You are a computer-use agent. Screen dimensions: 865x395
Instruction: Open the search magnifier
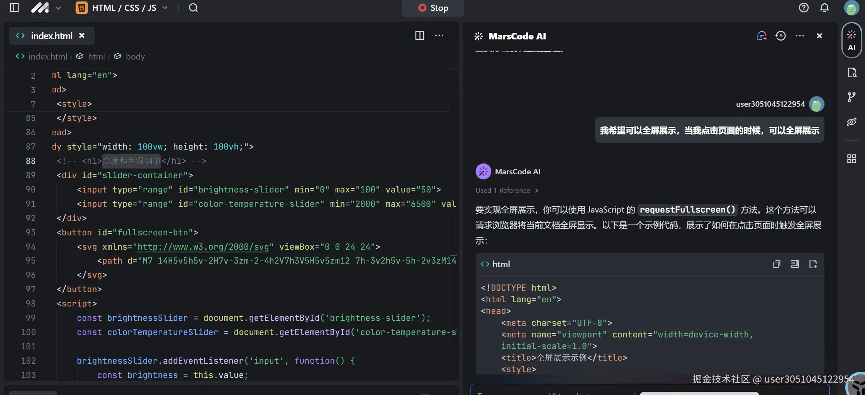[x=193, y=8]
